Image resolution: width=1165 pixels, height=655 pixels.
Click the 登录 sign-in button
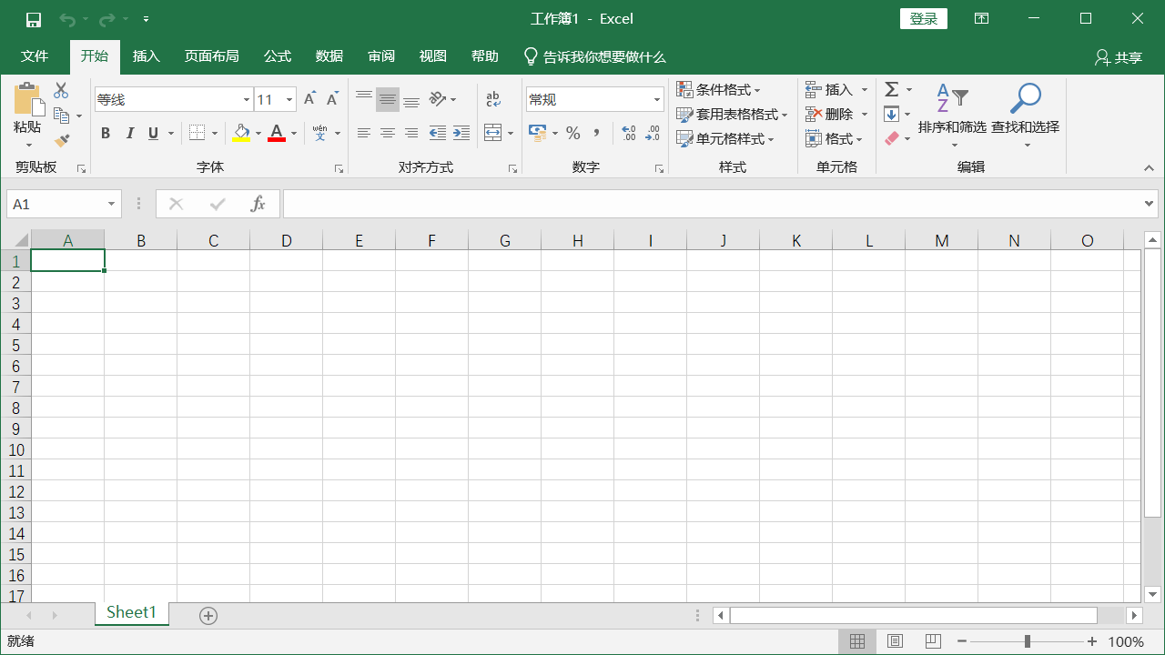pyautogui.click(x=923, y=18)
